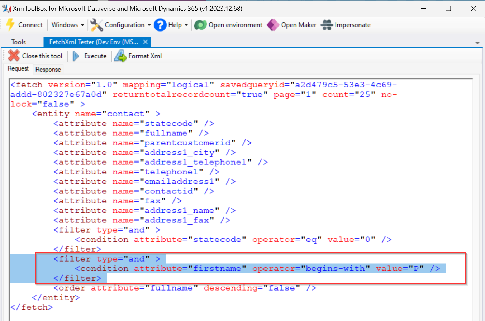Click the attribute name="contactid" line
Screen dimensions: 485x321
coord(134,191)
